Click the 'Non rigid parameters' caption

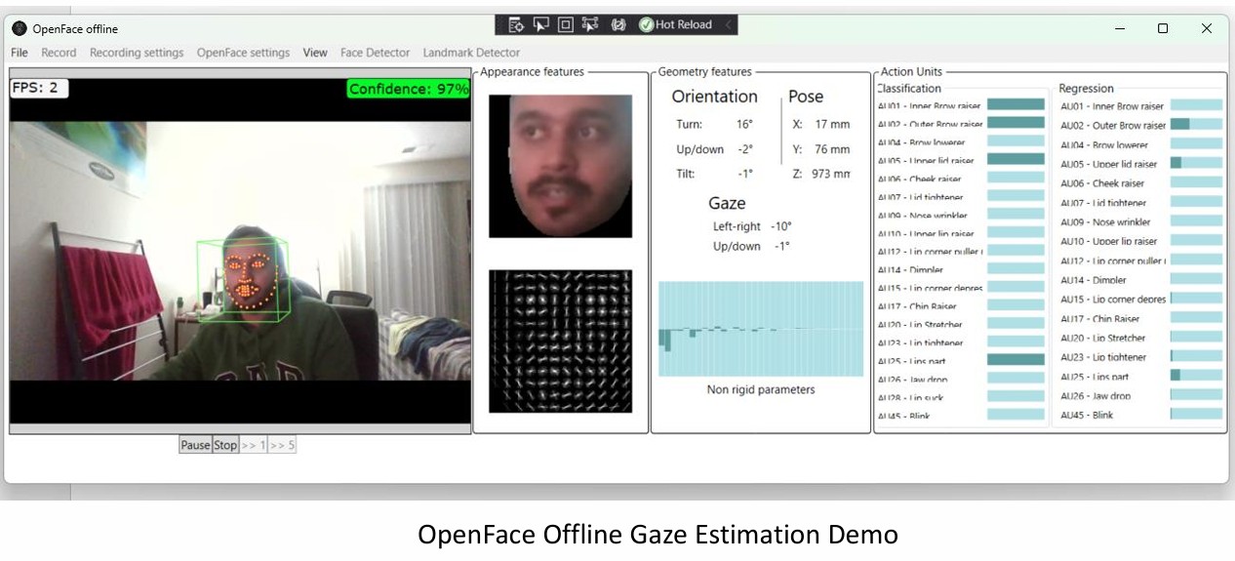(761, 389)
